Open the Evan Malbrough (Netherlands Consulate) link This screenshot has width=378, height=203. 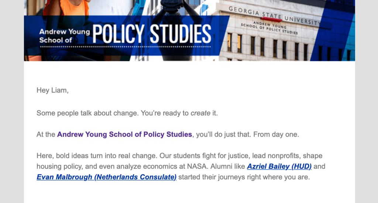pyautogui.click(x=106, y=177)
